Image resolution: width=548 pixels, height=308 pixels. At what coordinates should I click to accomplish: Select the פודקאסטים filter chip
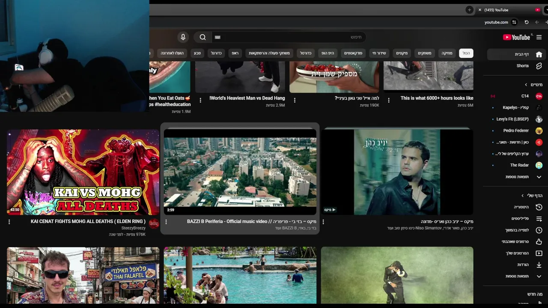[353, 53]
